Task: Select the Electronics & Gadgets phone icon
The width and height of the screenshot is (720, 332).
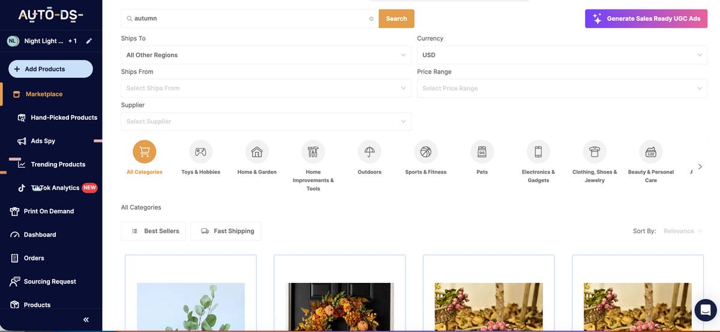Action: [538, 152]
